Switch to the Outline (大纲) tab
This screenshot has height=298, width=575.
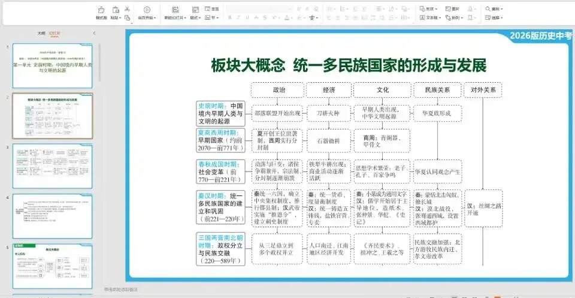[41, 33]
